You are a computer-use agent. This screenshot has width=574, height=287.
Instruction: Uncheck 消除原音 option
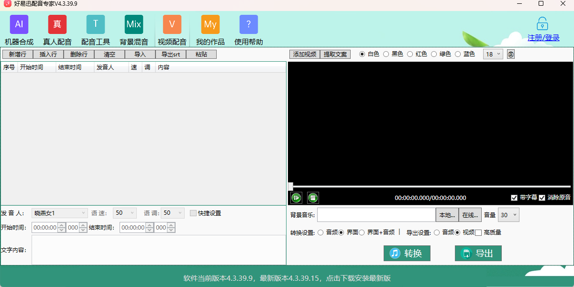coord(542,198)
